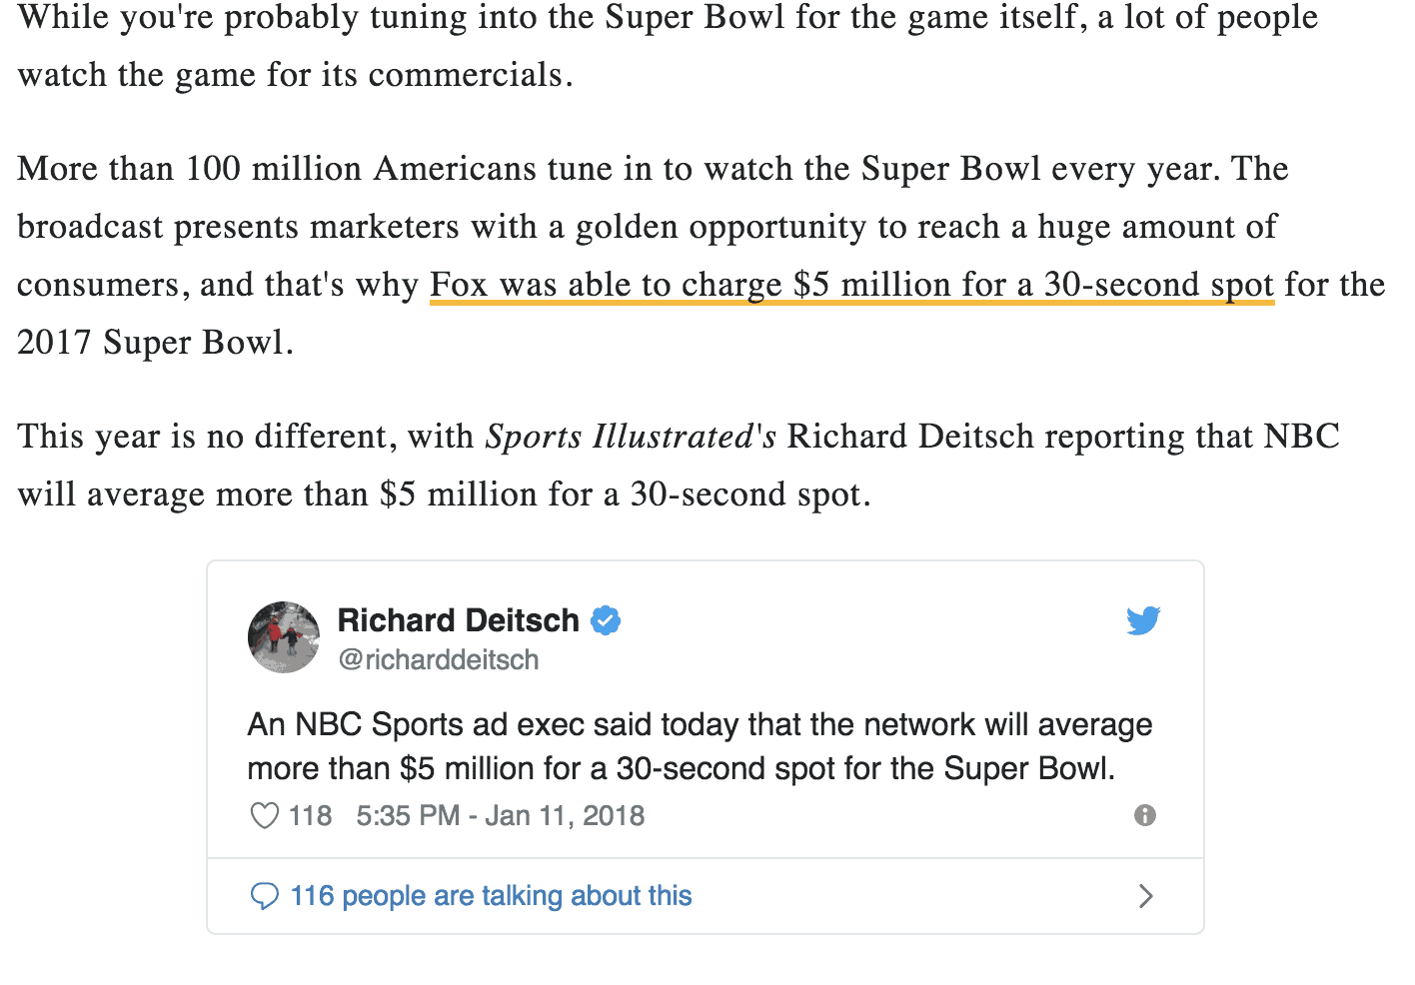Click the Richard Deitsch display name
This screenshot has height=985, width=1415.
click(x=459, y=620)
